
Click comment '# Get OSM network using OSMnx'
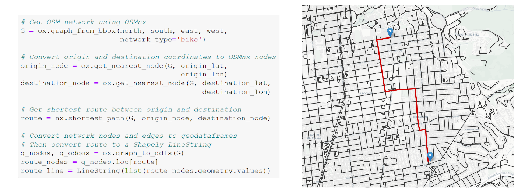tap(83, 22)
